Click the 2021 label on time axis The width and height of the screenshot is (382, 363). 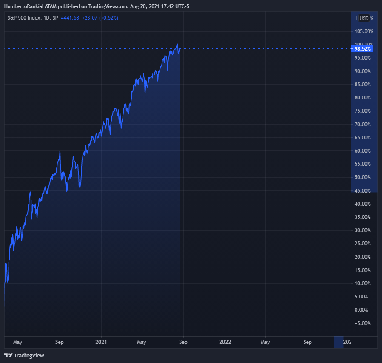click(101, 342)
